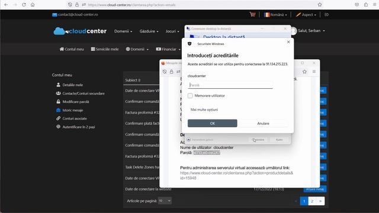The height and width of the screenshot is (213, 379).
Task: Click the Windows Security shield icon
Action: [x=189, y=44]
